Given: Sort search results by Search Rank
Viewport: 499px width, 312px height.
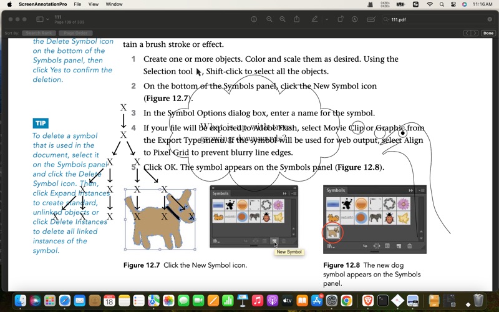Looking at the screenshot, I should tap(39, 33).
